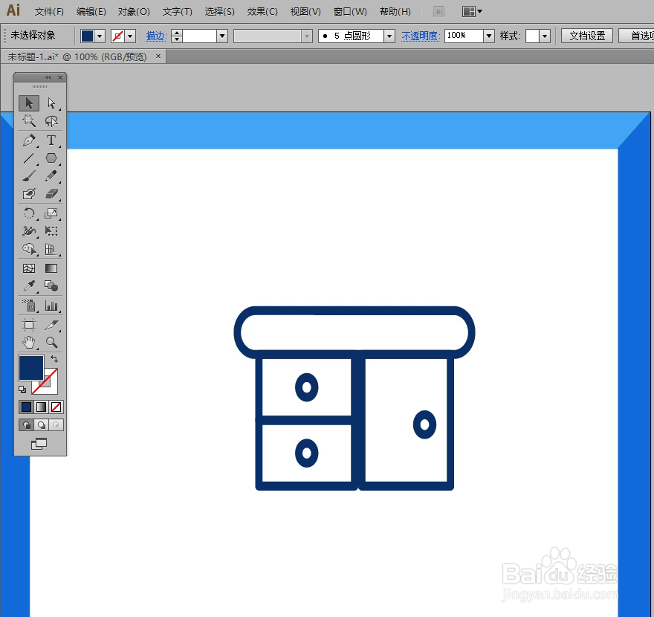Select the Line Segment tool
Image resolution: width=654 pixels, height=617 pixels.
29,158
